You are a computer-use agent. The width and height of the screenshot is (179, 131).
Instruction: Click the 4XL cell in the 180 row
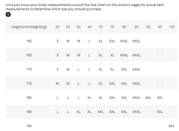(x=148, y=98)
